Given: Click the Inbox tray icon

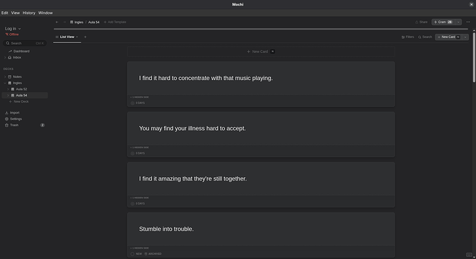Looking at the screenshot, I should pyautogui.click(x=10, y=57).
